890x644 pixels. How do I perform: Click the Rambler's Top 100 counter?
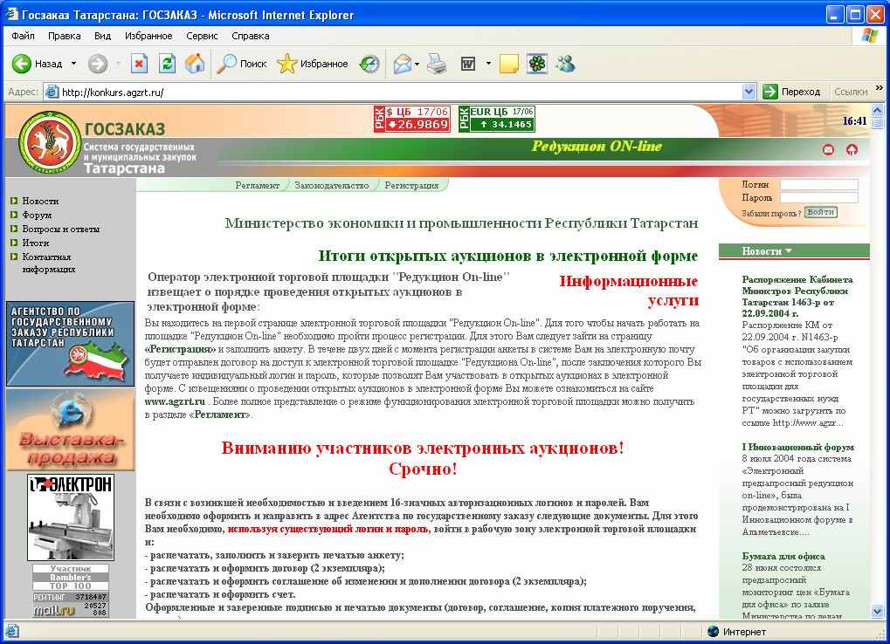[x=71, y=577]
